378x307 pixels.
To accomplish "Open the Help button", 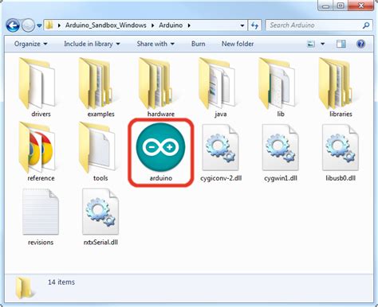I will click(360, 44).
